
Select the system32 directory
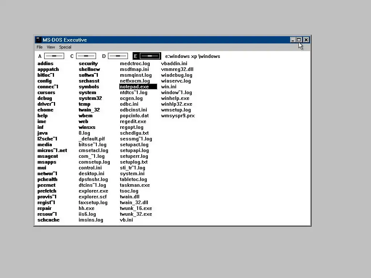click(90, 98)
